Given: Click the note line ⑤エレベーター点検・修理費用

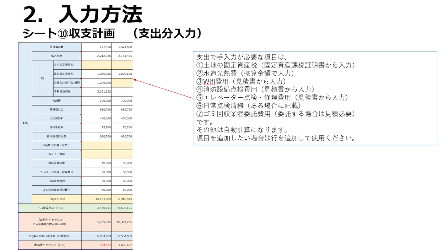Looking at the screenshot, I should [273, 97].
